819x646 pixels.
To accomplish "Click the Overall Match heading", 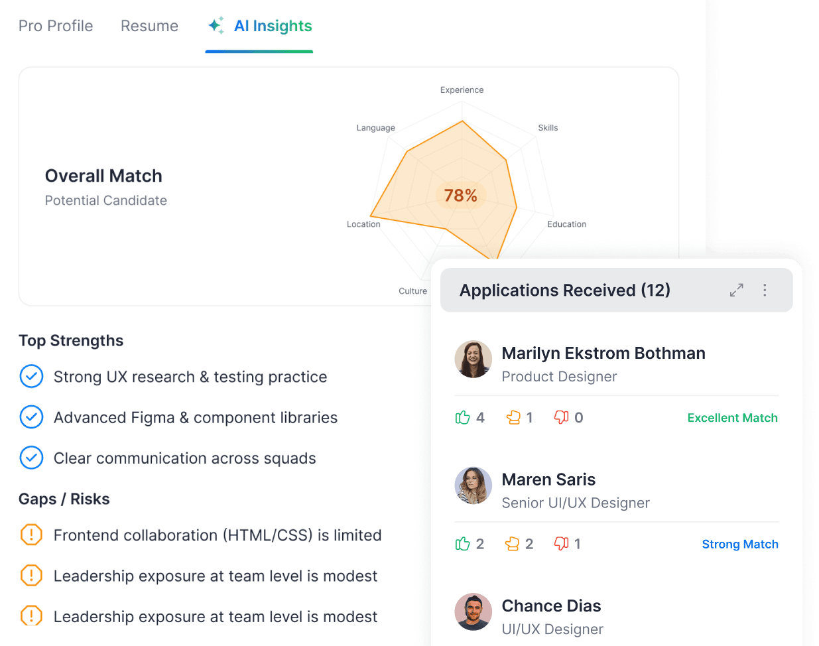I will click(103, 176).
